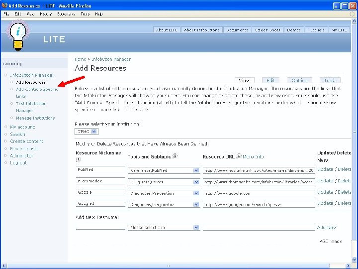Open the Reference,PubMed topic dropdown

164,170
